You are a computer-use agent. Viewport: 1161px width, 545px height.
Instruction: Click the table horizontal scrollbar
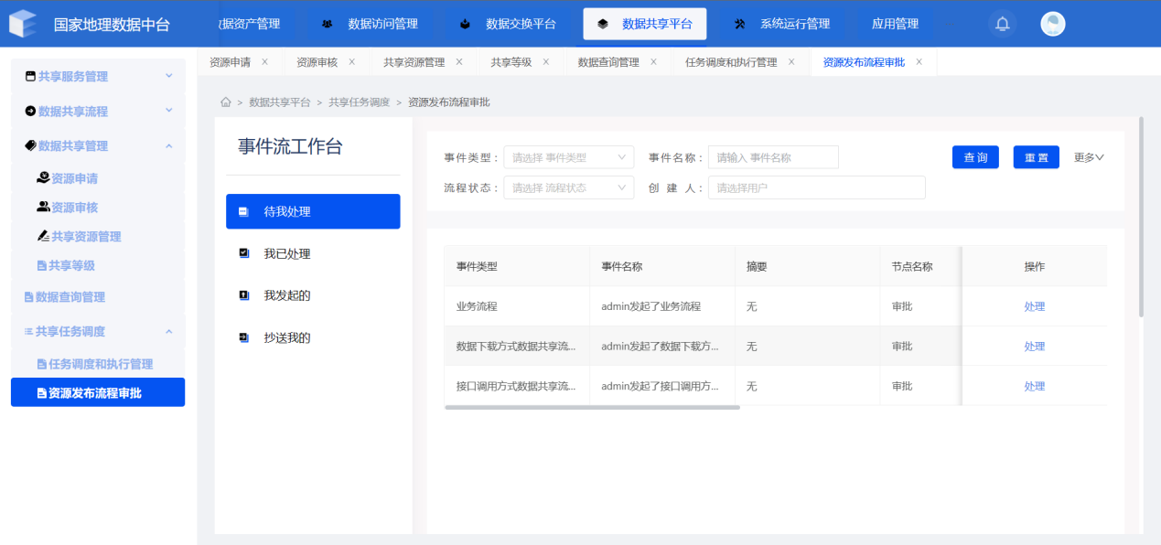click(592, 407)
